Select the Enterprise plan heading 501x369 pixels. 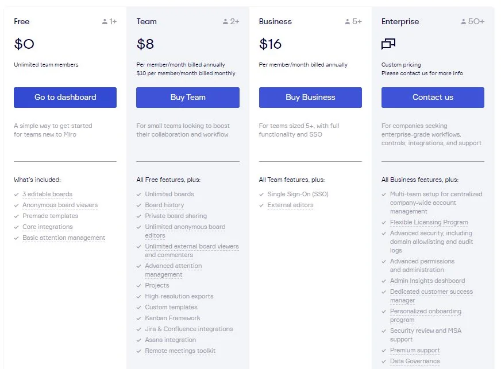pyautogui.click(x=400, y=22)
